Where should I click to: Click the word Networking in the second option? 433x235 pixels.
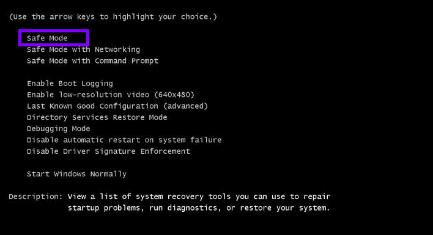[x=117, y=49]
